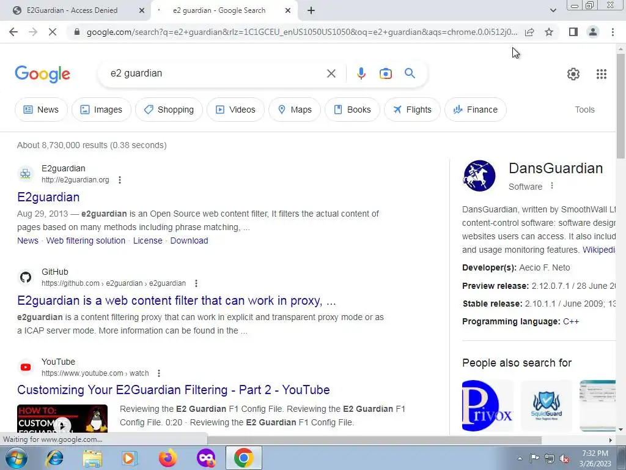Click the Action Center flag in the tray
The image size is (626, 470).
tap(534, 459)
